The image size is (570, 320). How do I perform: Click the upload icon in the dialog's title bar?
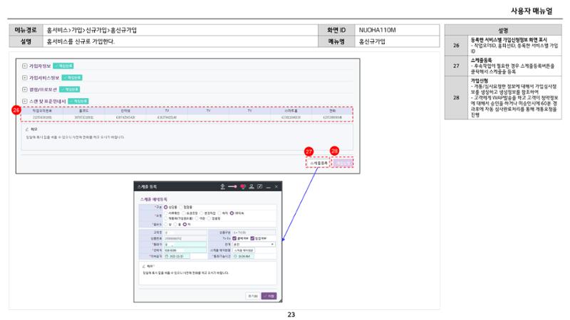tap(222, 186)
